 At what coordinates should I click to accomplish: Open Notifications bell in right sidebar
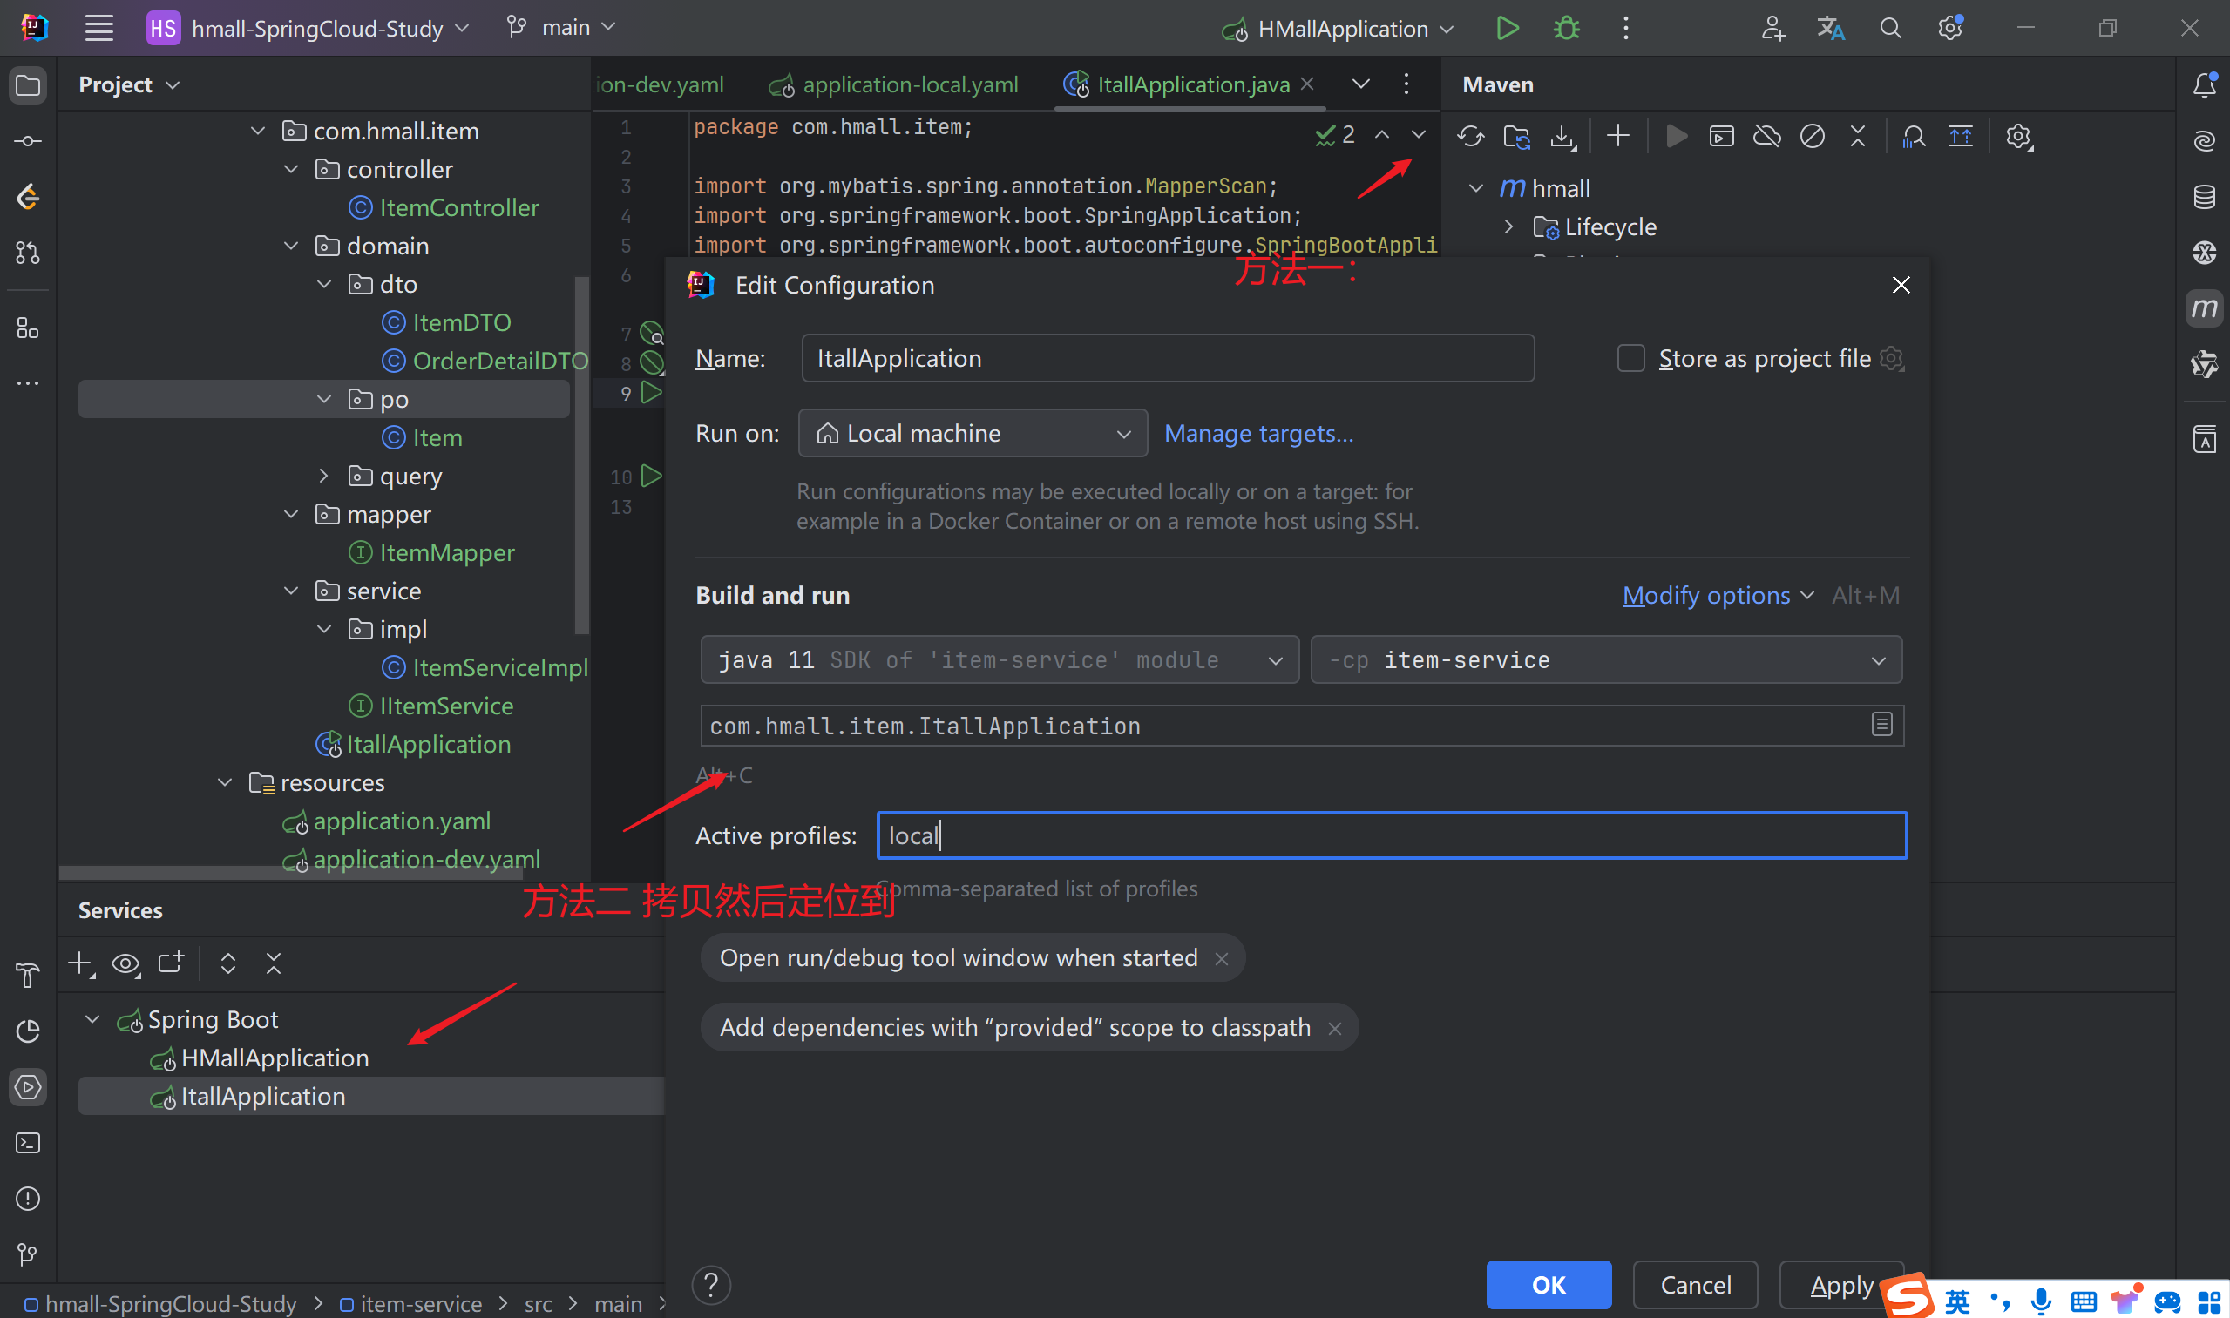2204,85
